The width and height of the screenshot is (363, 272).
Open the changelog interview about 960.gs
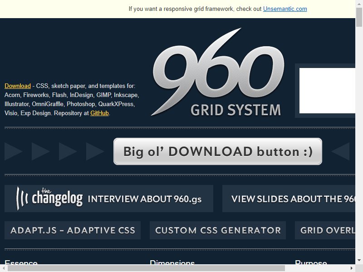tap(109, 199)
